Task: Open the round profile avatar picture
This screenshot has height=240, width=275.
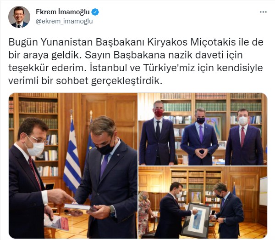Action: click(x=19, y=17)
